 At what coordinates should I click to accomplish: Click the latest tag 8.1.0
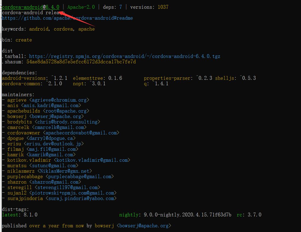point(31,215)
